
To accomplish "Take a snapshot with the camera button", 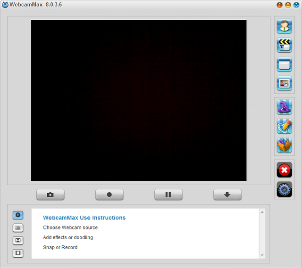I will (x=50, y=195).
